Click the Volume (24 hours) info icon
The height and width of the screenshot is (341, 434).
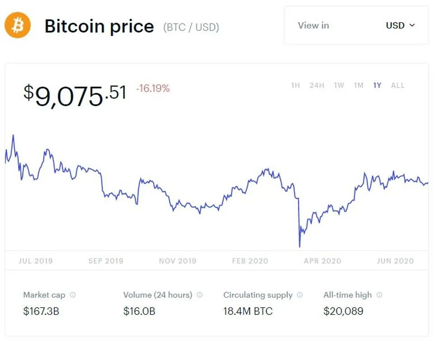click(x=200, y=295)
